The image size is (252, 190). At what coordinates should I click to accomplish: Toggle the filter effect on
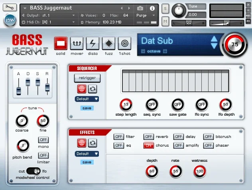[x=119, y=137]
